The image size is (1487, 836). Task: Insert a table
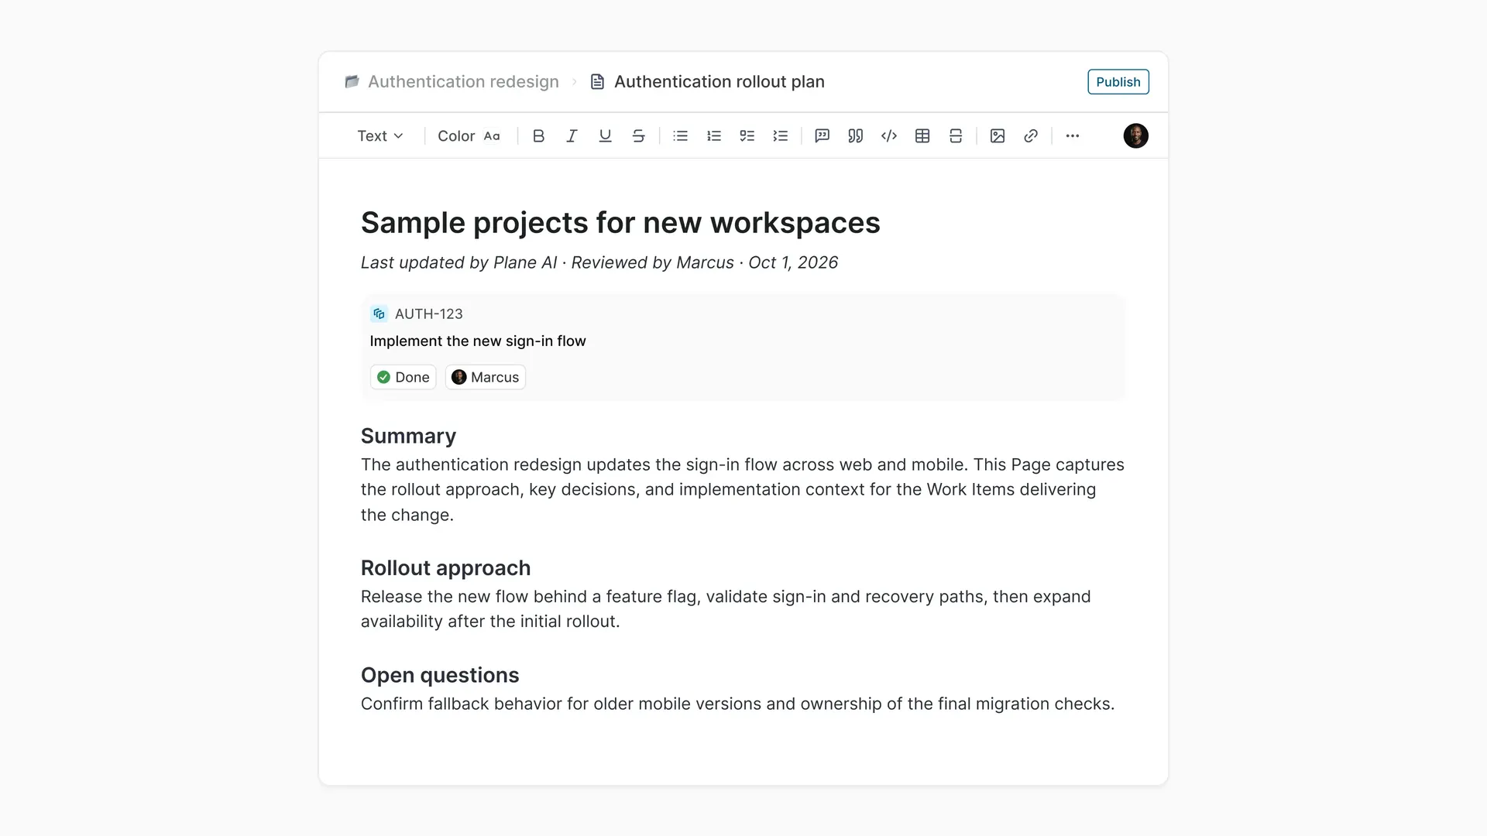click(922, 136)
